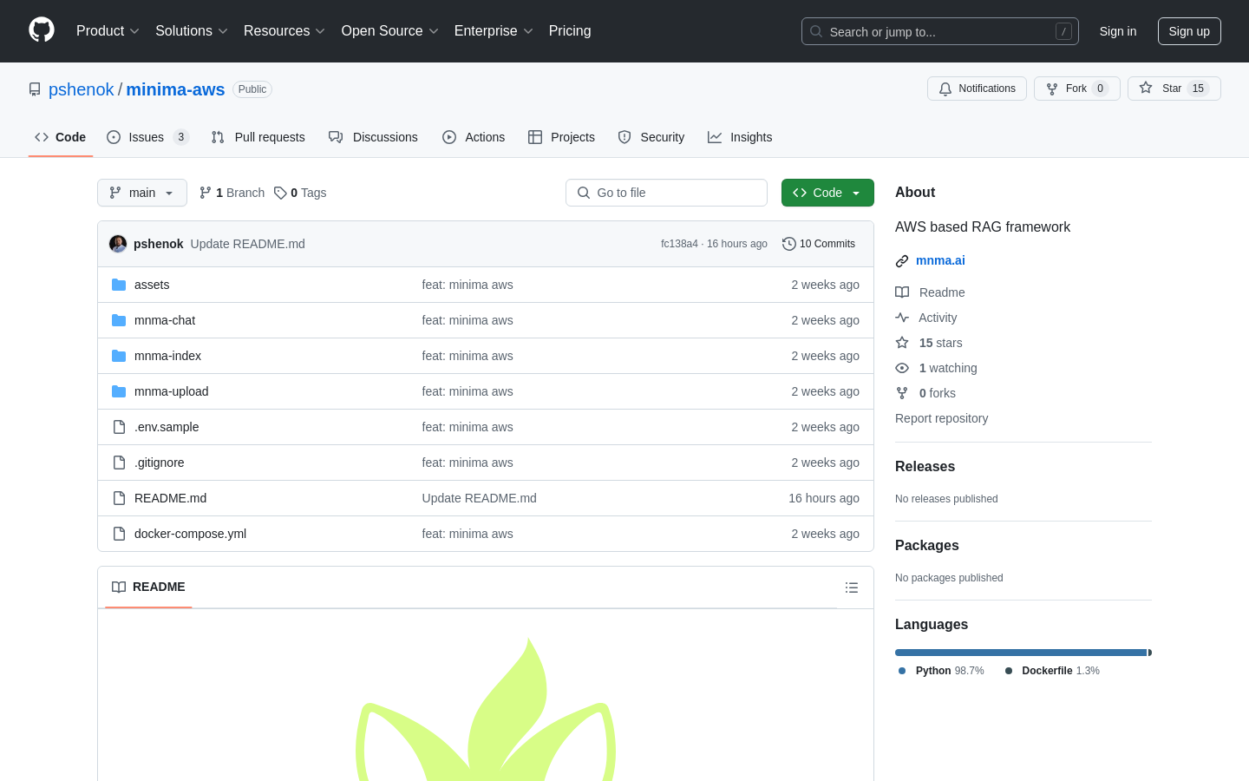Click the Activity pulse icon
This screenshot has width=1249, height=781.
click(902, 318)
